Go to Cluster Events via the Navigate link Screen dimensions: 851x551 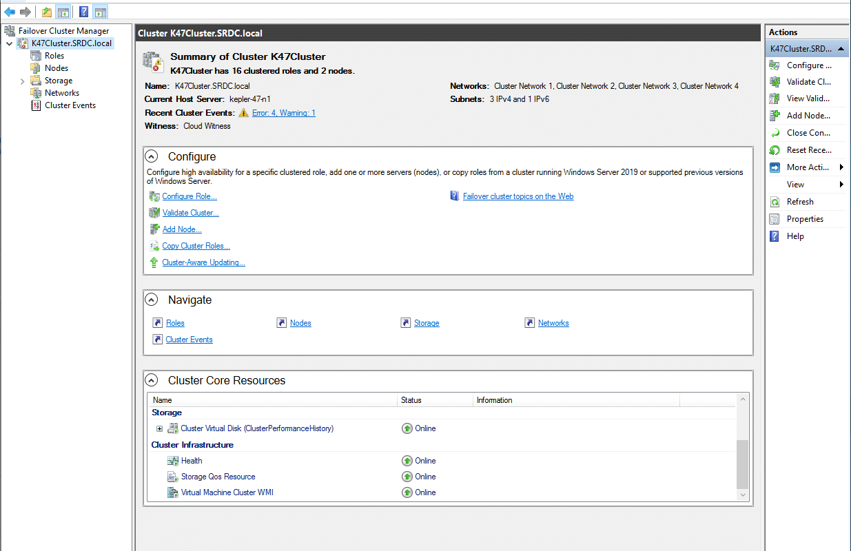coord(189,340)
